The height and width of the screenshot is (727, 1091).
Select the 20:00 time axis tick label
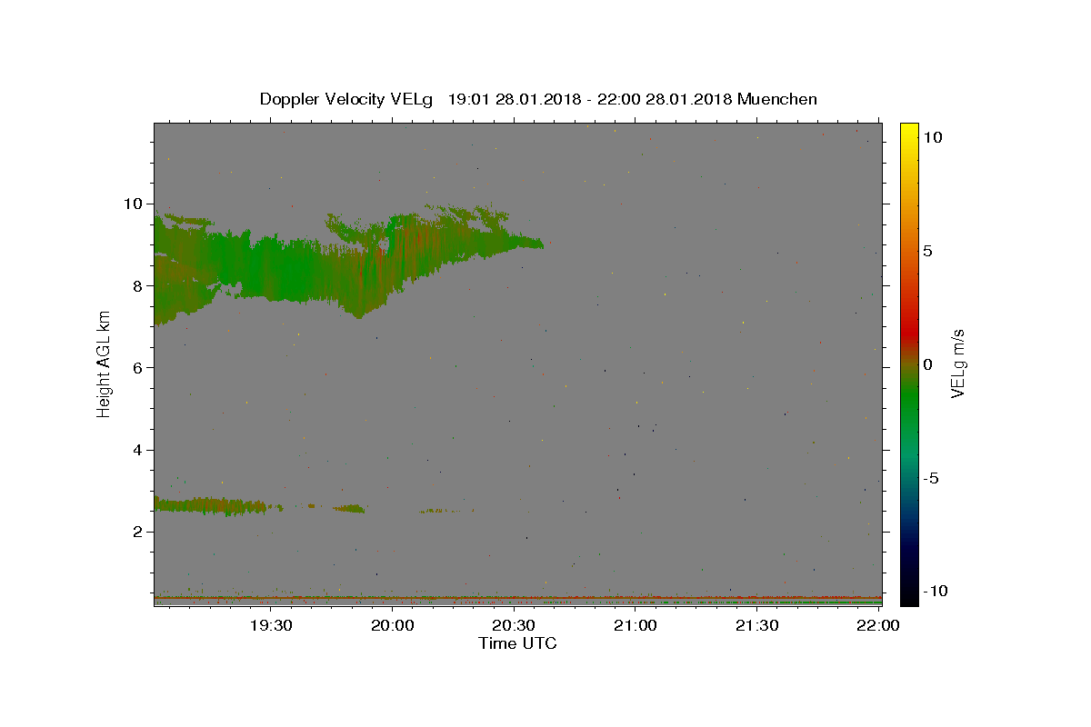(x=393, y=625)
